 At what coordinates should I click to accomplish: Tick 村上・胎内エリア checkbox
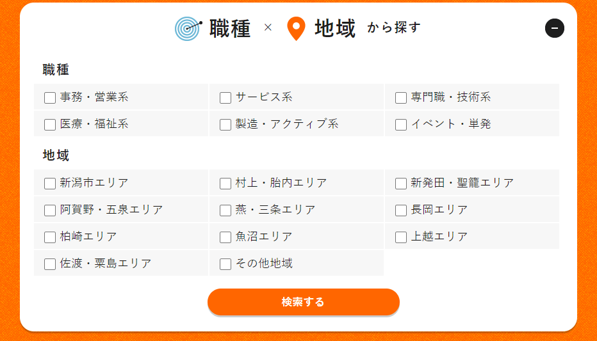click(225, 184)
